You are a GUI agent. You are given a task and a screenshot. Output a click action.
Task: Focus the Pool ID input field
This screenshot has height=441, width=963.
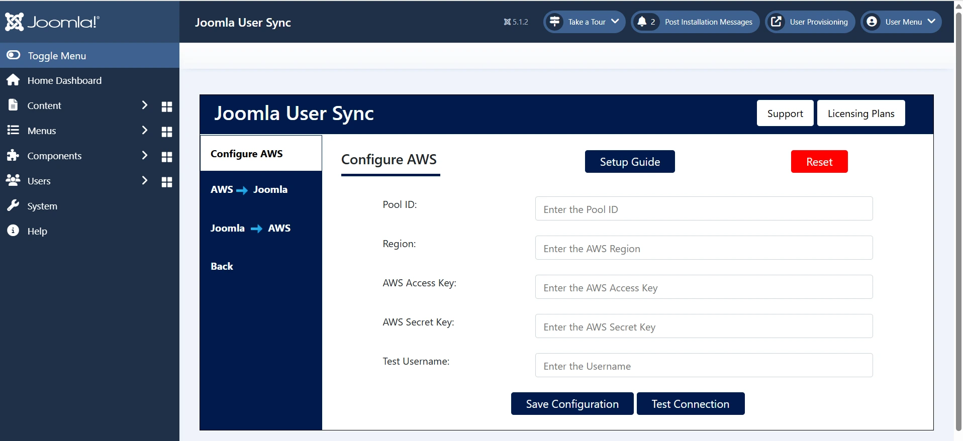(704, 208)
